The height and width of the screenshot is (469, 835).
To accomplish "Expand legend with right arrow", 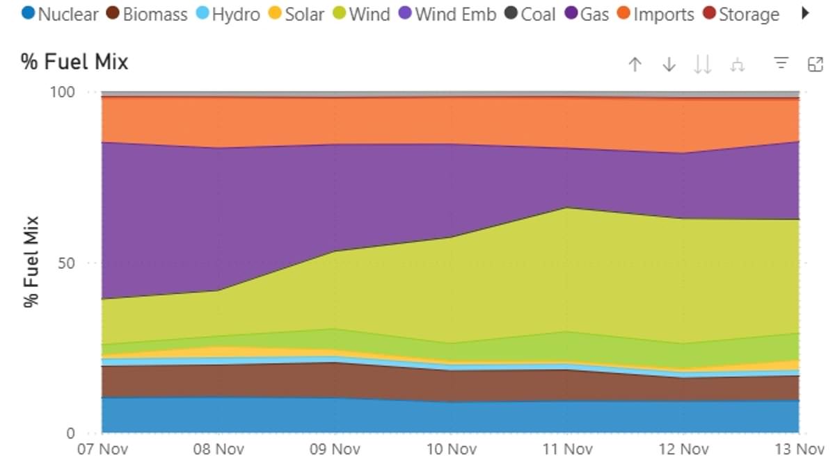I will click(x=806, y=14).
